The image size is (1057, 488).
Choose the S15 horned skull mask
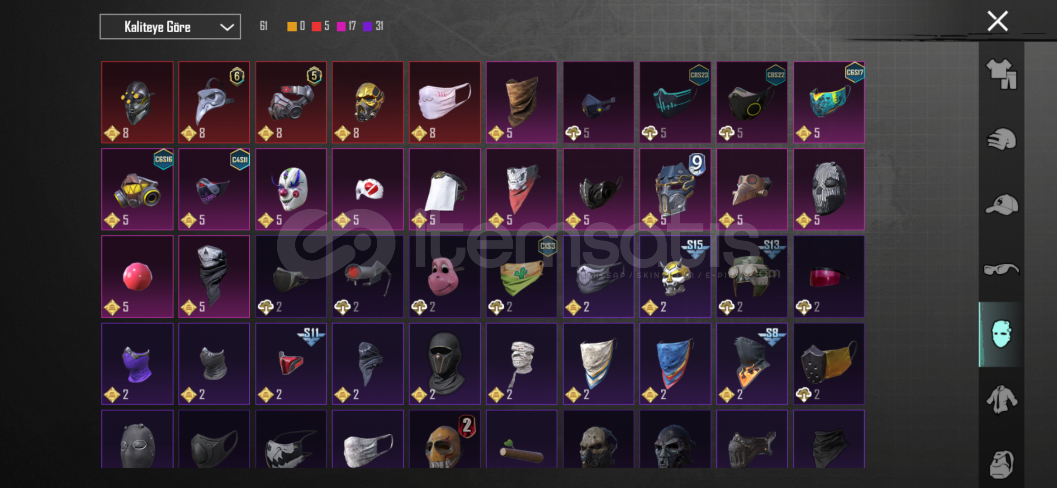[x=675, y=276]
